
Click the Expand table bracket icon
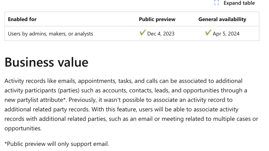point(216,3)
